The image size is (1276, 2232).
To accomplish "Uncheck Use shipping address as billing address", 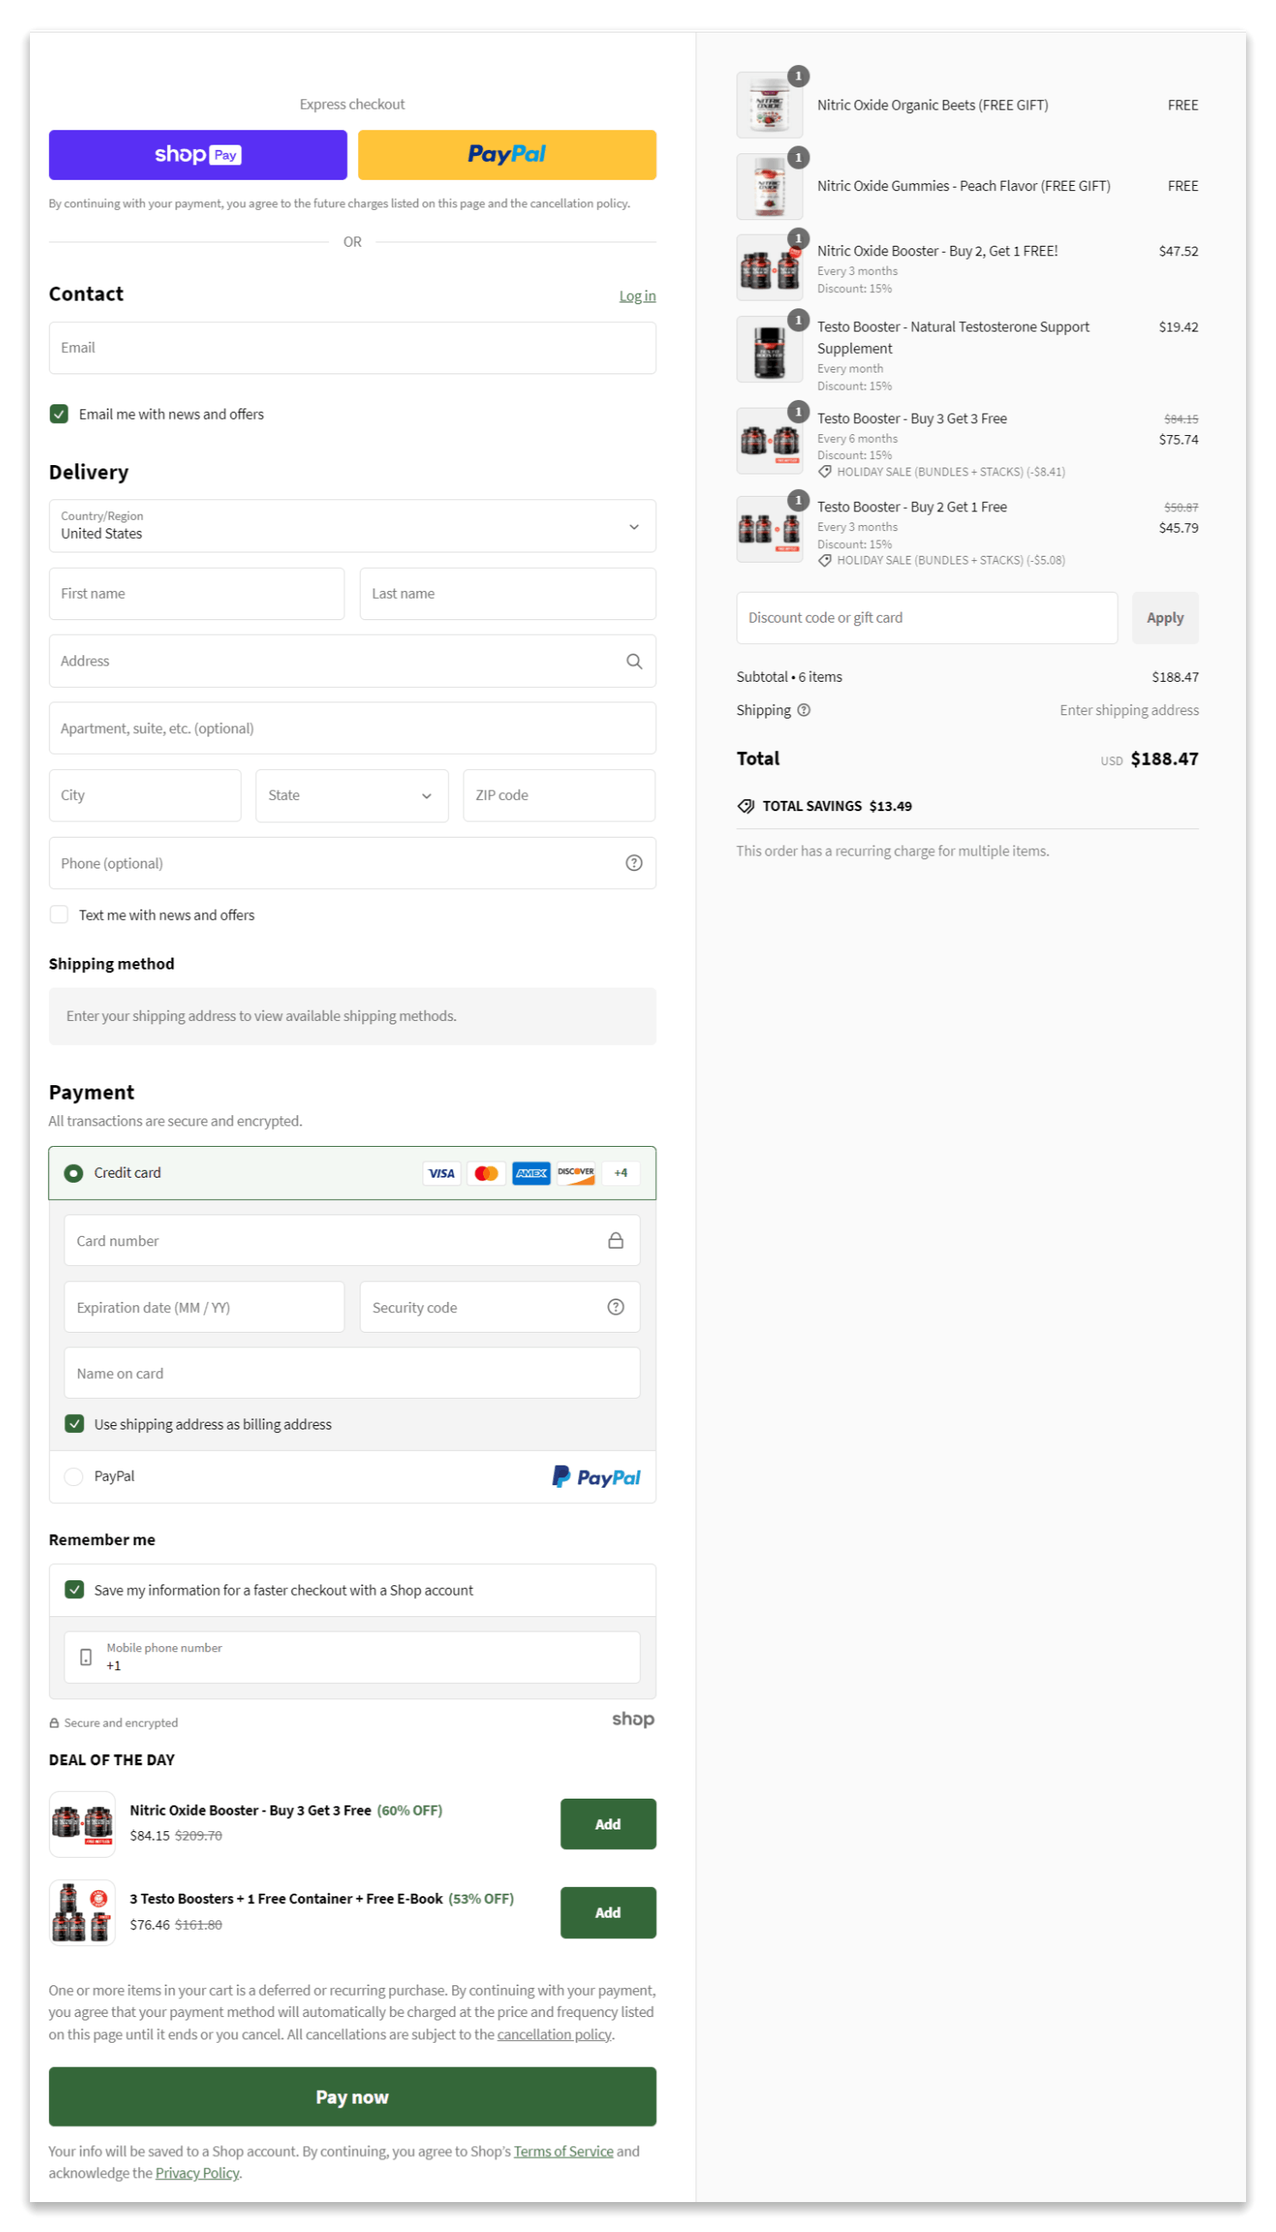I will pos(75,1423).
